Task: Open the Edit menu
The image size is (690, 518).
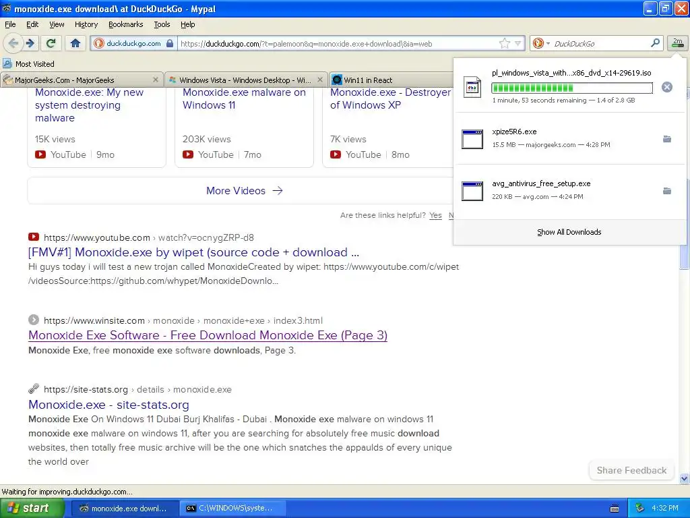Action: (32, 24)
